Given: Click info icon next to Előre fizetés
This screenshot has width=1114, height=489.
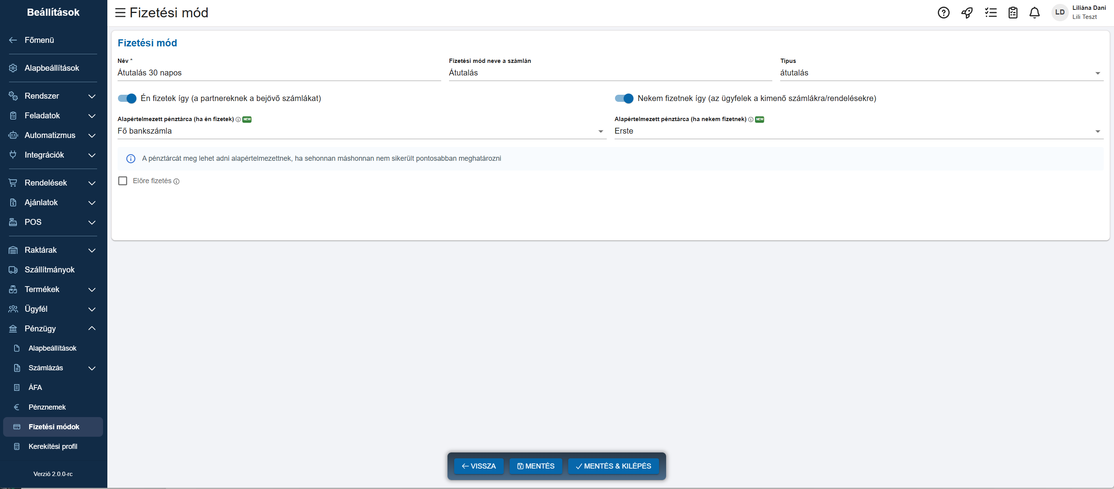Looking at the screenshot, I should tap(177, 182).
